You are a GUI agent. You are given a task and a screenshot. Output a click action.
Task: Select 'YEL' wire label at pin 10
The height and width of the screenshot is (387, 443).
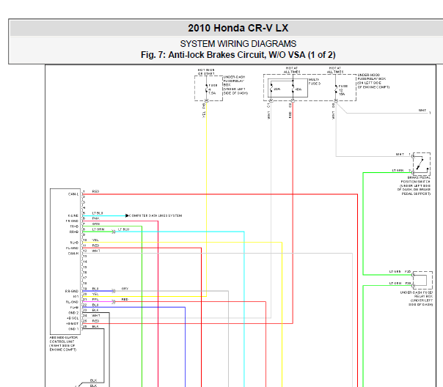point(95,240)
